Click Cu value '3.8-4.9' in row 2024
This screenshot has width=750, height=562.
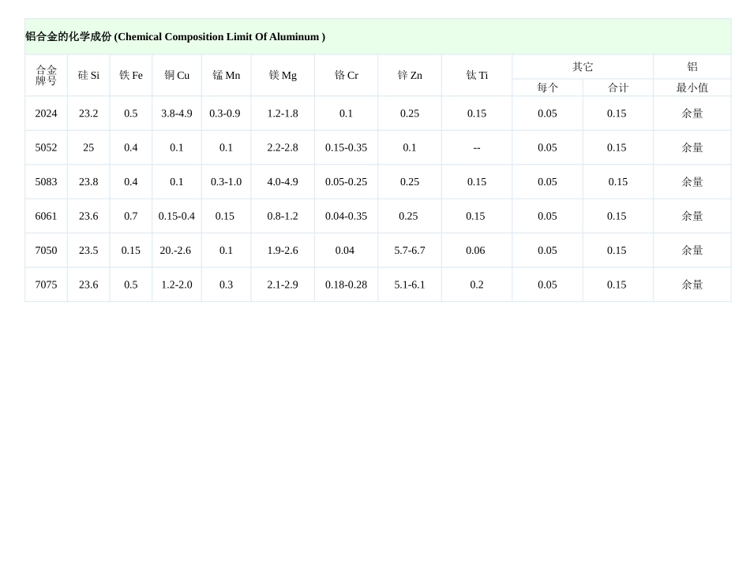point(177,114)
